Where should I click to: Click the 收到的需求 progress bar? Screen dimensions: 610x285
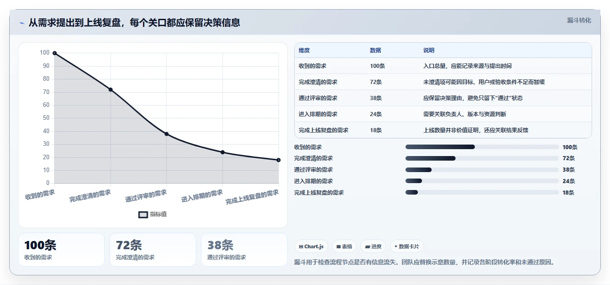[482, 147]
